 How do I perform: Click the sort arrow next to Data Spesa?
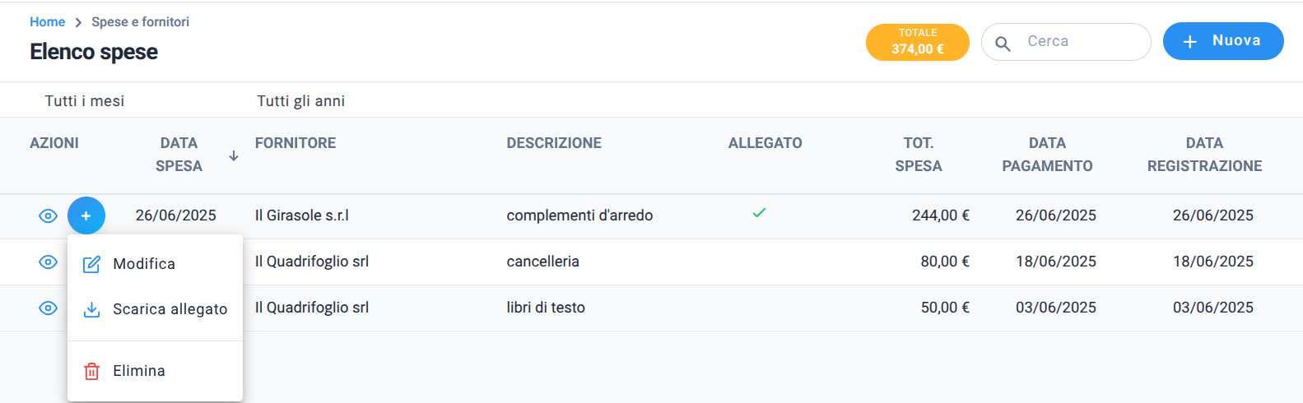click(x=234, y=155)
